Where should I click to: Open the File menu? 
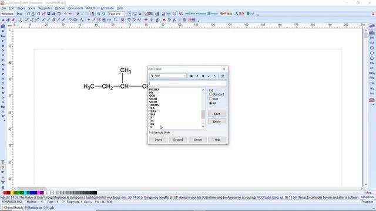tap(4, 8)
